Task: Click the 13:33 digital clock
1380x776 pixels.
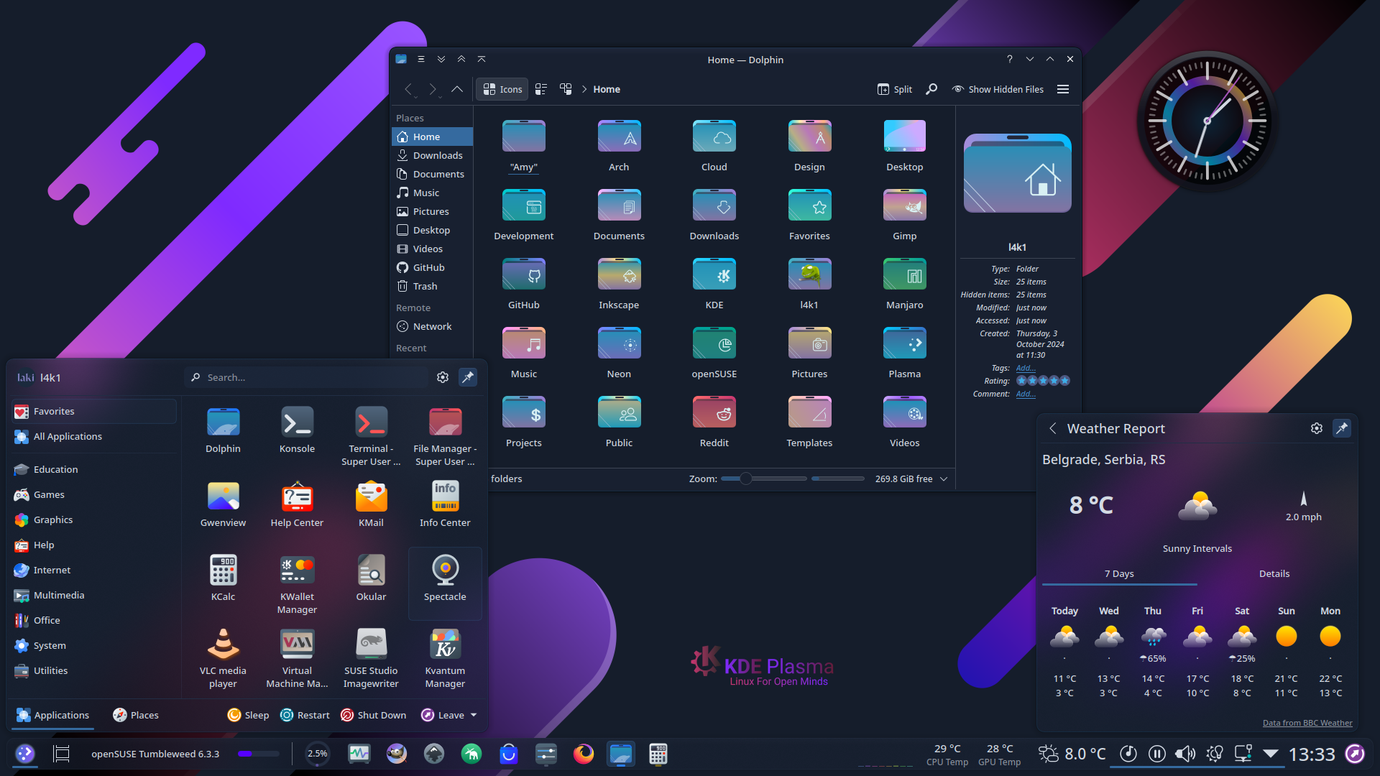Action: click(x=1312, y=754)
